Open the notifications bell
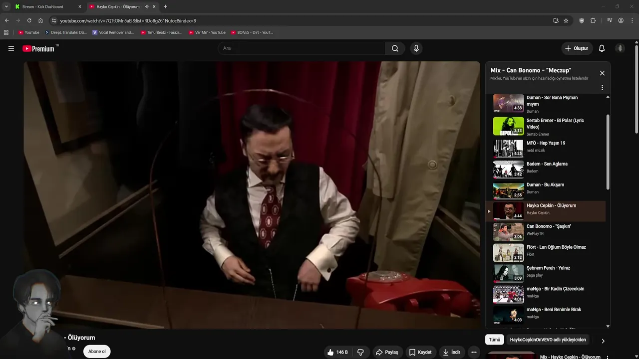The image size is (639, 359). pyautogui.click(x=602, y=48)
